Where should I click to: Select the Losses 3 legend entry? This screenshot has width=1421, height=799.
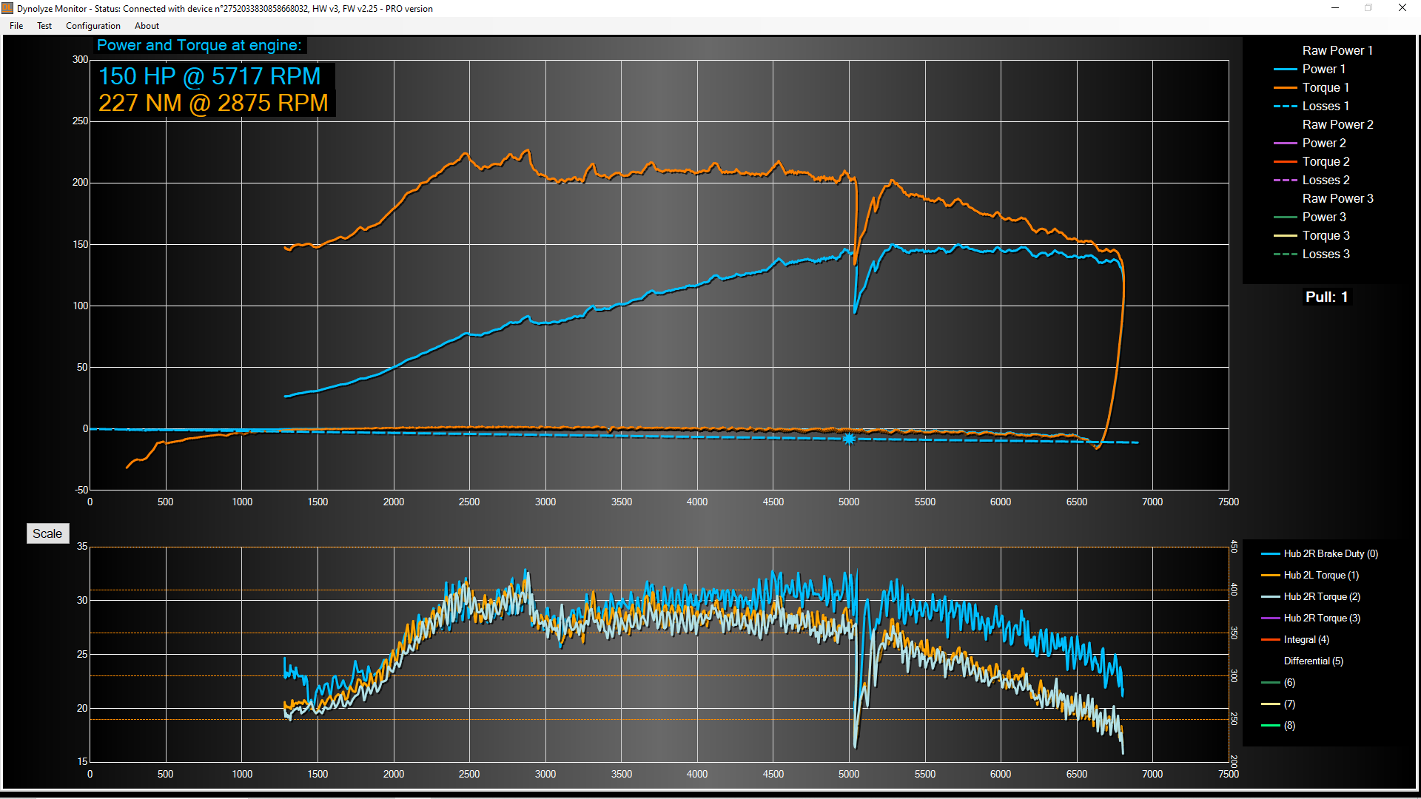pyautogui.click(x=1326, y=254)
